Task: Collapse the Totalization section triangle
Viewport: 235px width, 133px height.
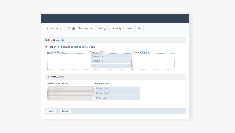Action: pos(48,77)
